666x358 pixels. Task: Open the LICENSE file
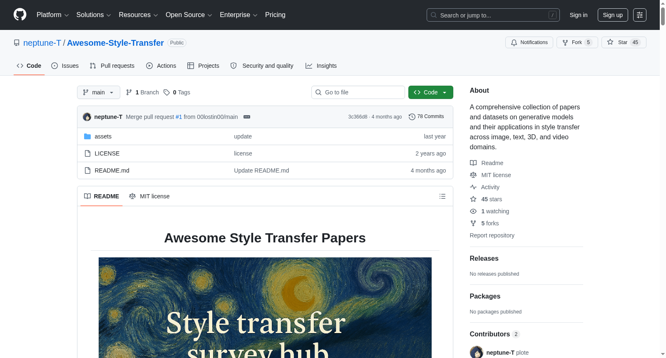pyautogui.click(x=107, y=153)
